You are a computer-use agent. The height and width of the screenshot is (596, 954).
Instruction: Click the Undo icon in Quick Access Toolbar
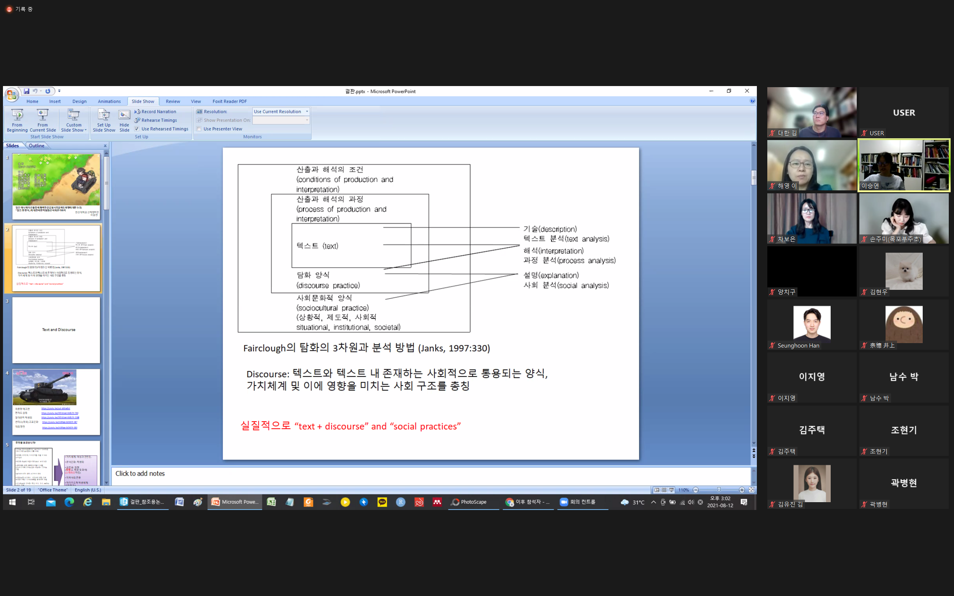(35, 91)
